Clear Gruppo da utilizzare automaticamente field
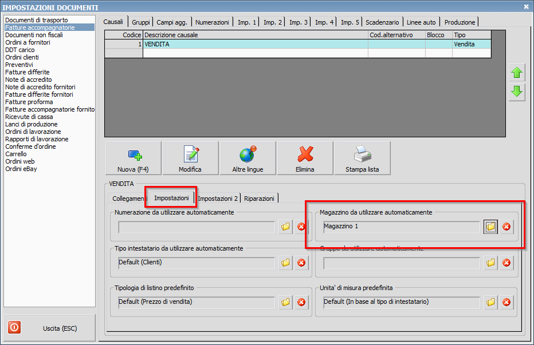 (506, 263)
